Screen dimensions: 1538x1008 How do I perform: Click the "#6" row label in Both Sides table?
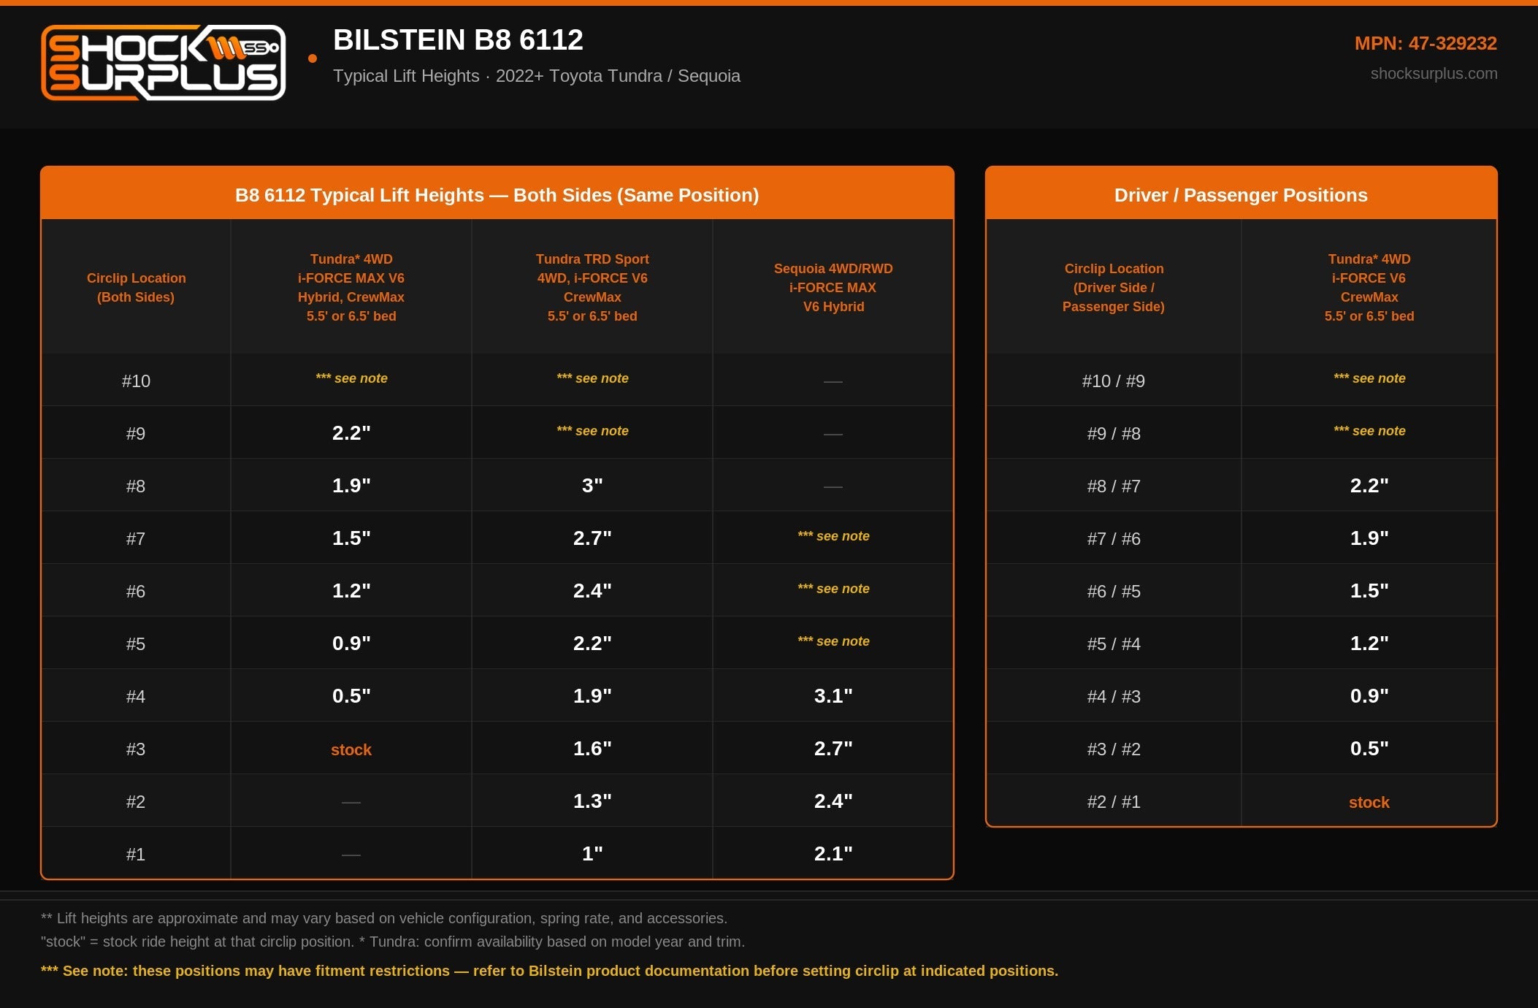pos(136,592)
